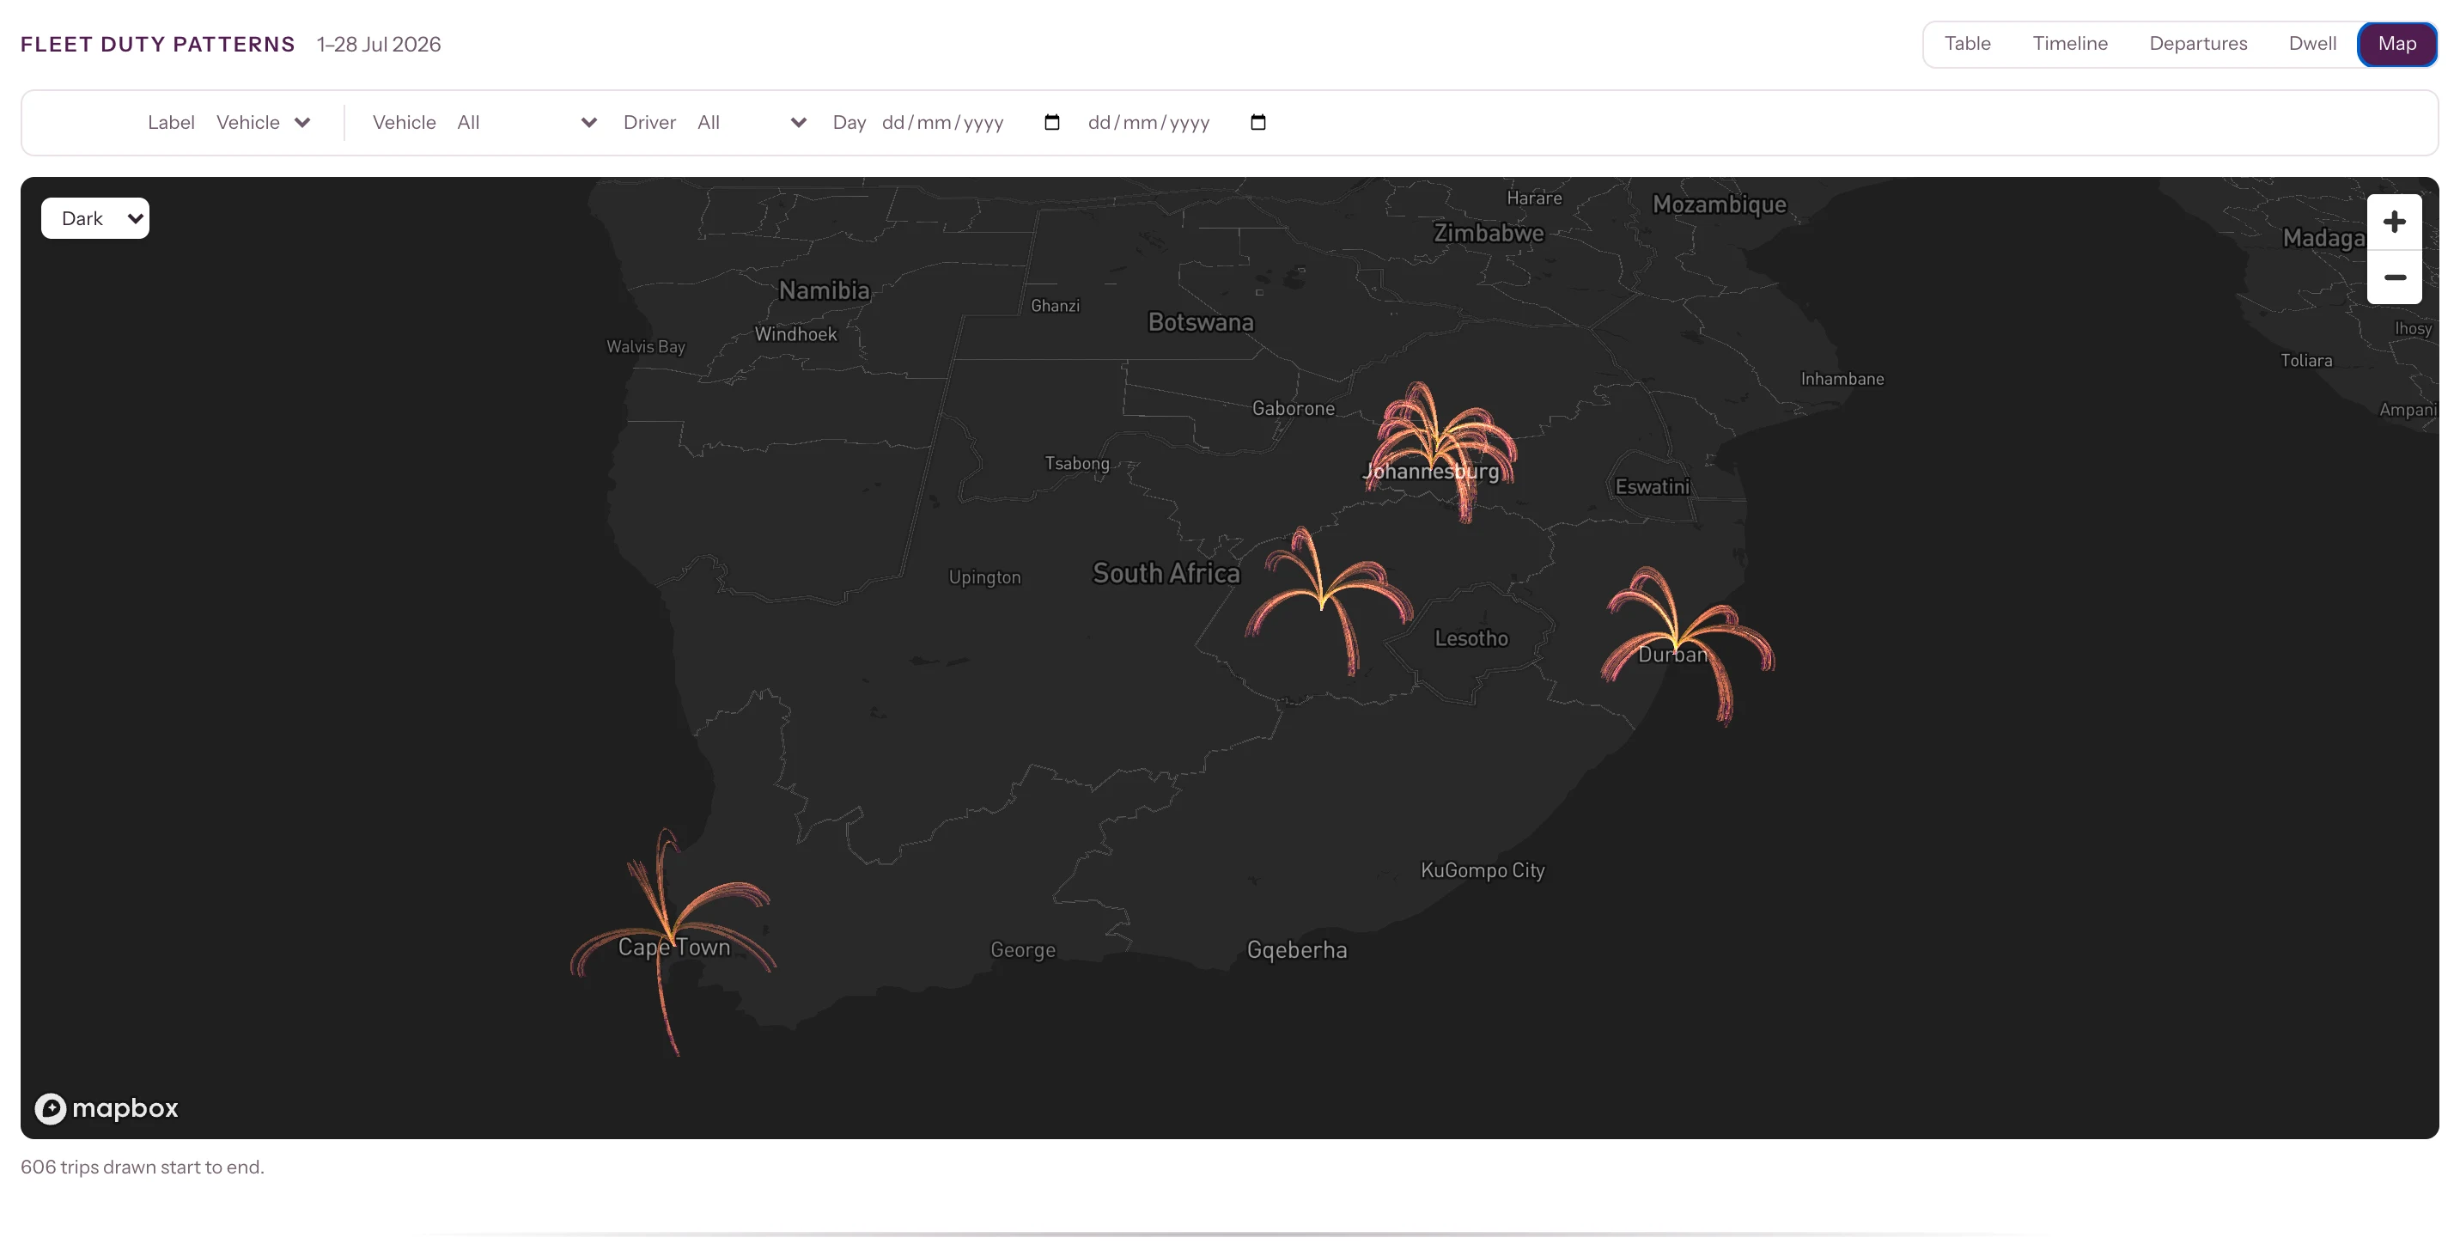
Task: Switch to the Dwell view tab
Action: coord(2312,44)
